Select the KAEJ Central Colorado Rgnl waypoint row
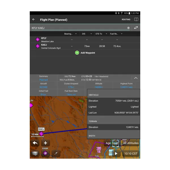The image size is (170, 170). point(85,46)
